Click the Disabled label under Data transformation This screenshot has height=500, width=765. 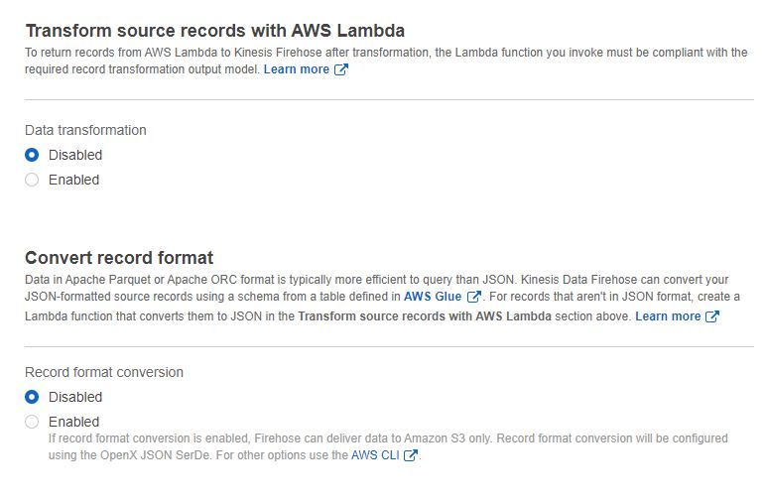tap(75, 155)
